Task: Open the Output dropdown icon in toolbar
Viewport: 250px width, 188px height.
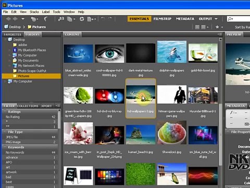Action: (92, 19)
